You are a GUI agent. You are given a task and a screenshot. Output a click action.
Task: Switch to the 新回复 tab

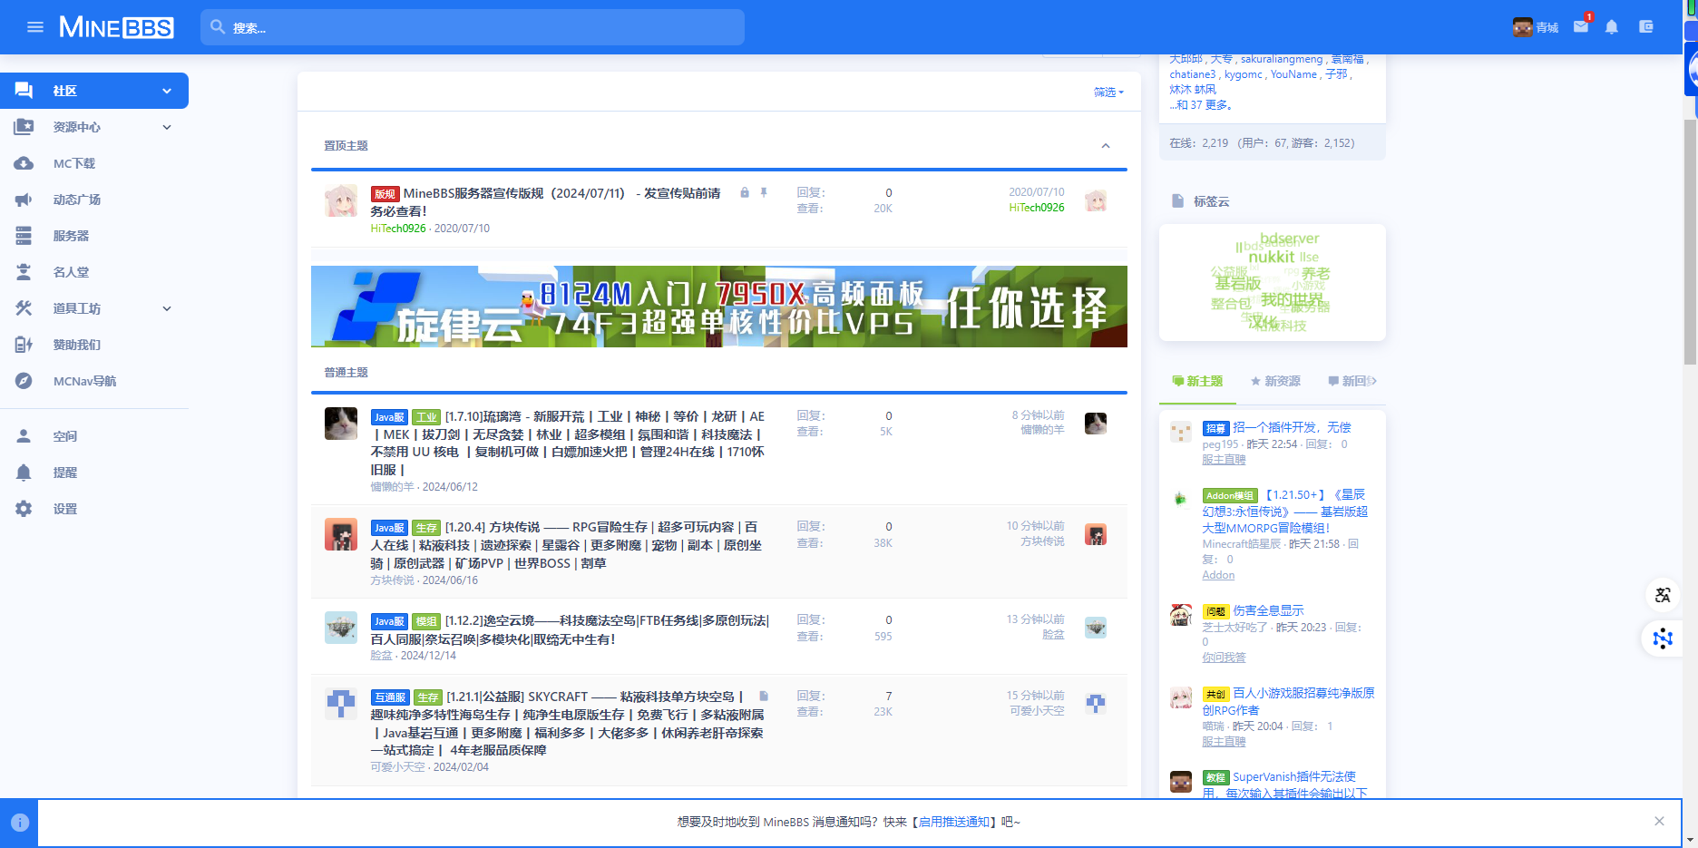(1352, 381)
